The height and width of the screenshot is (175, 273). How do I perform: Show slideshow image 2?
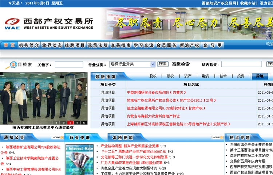pyautogui.click(x=63, y=123)
